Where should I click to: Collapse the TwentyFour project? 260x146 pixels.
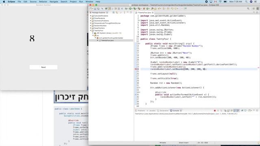tap(91, 31)
